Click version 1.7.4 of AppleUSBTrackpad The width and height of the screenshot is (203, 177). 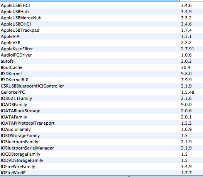(186, 30)
